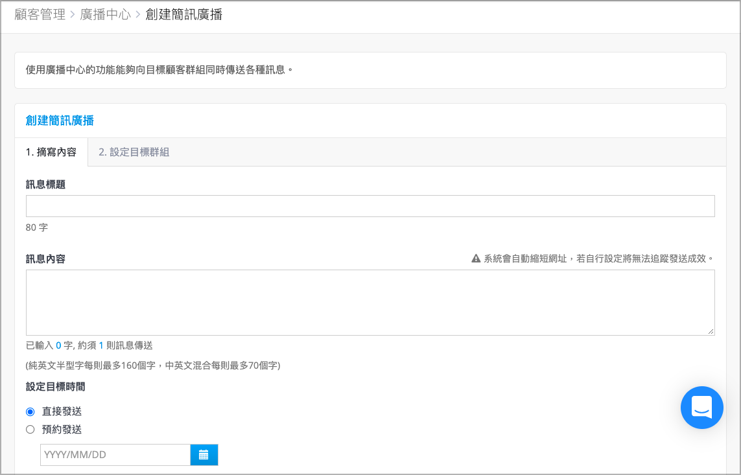This screenshot has width=741, height=475.
Task: Open the chat support bubble
Action: [x=701, y=408]
